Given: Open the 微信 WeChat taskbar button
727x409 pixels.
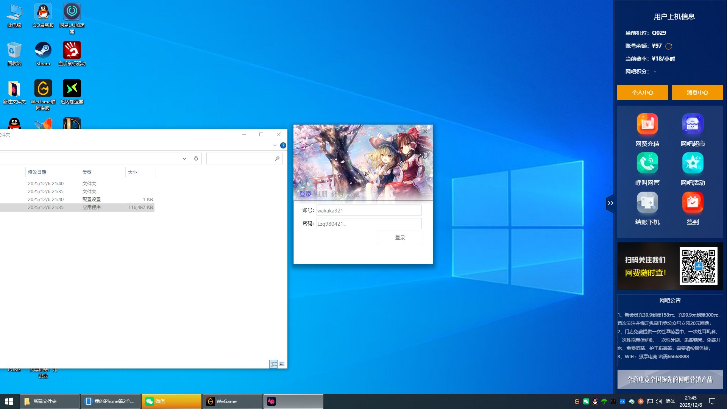Looking at the screenshot, I should (x=171, y=401).
